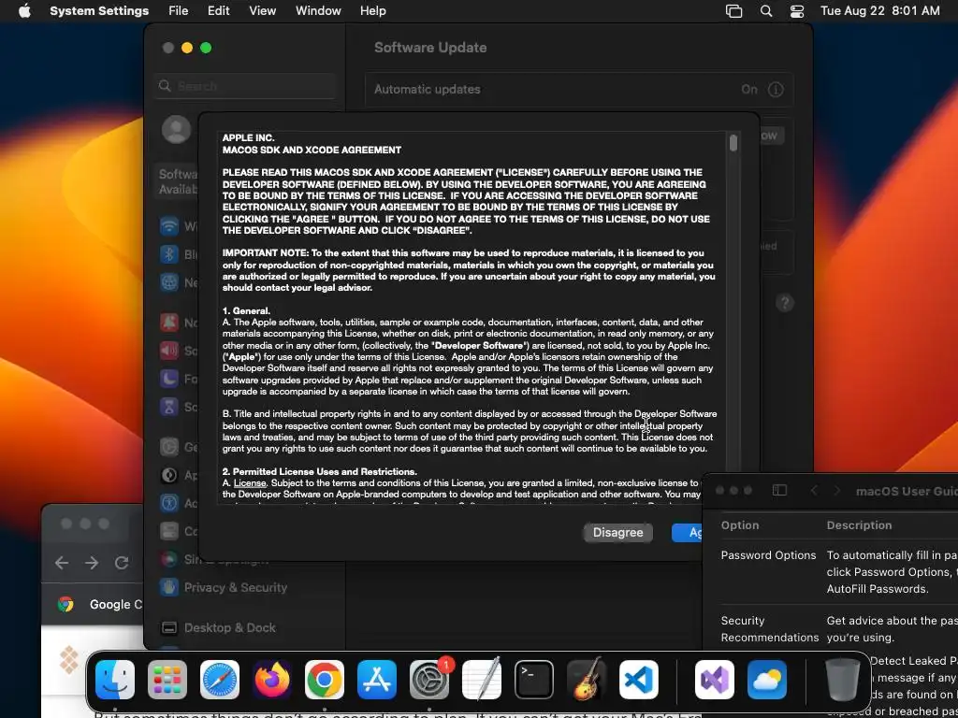958x718 pixels.
Task: Click the partially visible blue Agree button
Action: (x=687, y=532)
